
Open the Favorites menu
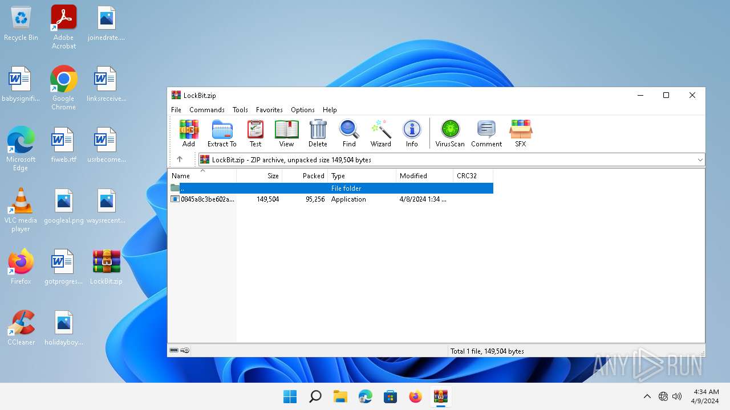point(269,110)
